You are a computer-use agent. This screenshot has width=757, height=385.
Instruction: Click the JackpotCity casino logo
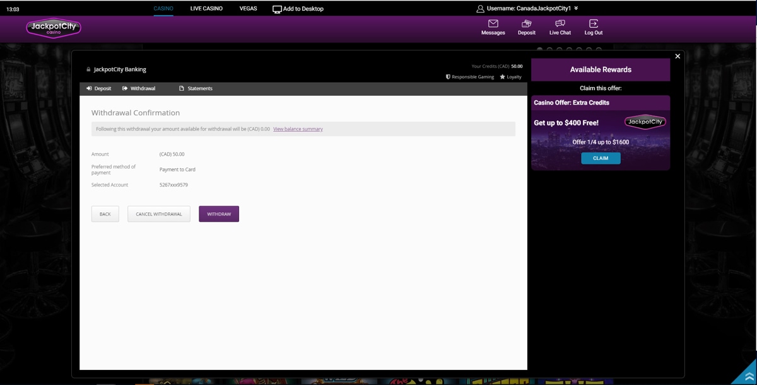[x=54, y=28]
